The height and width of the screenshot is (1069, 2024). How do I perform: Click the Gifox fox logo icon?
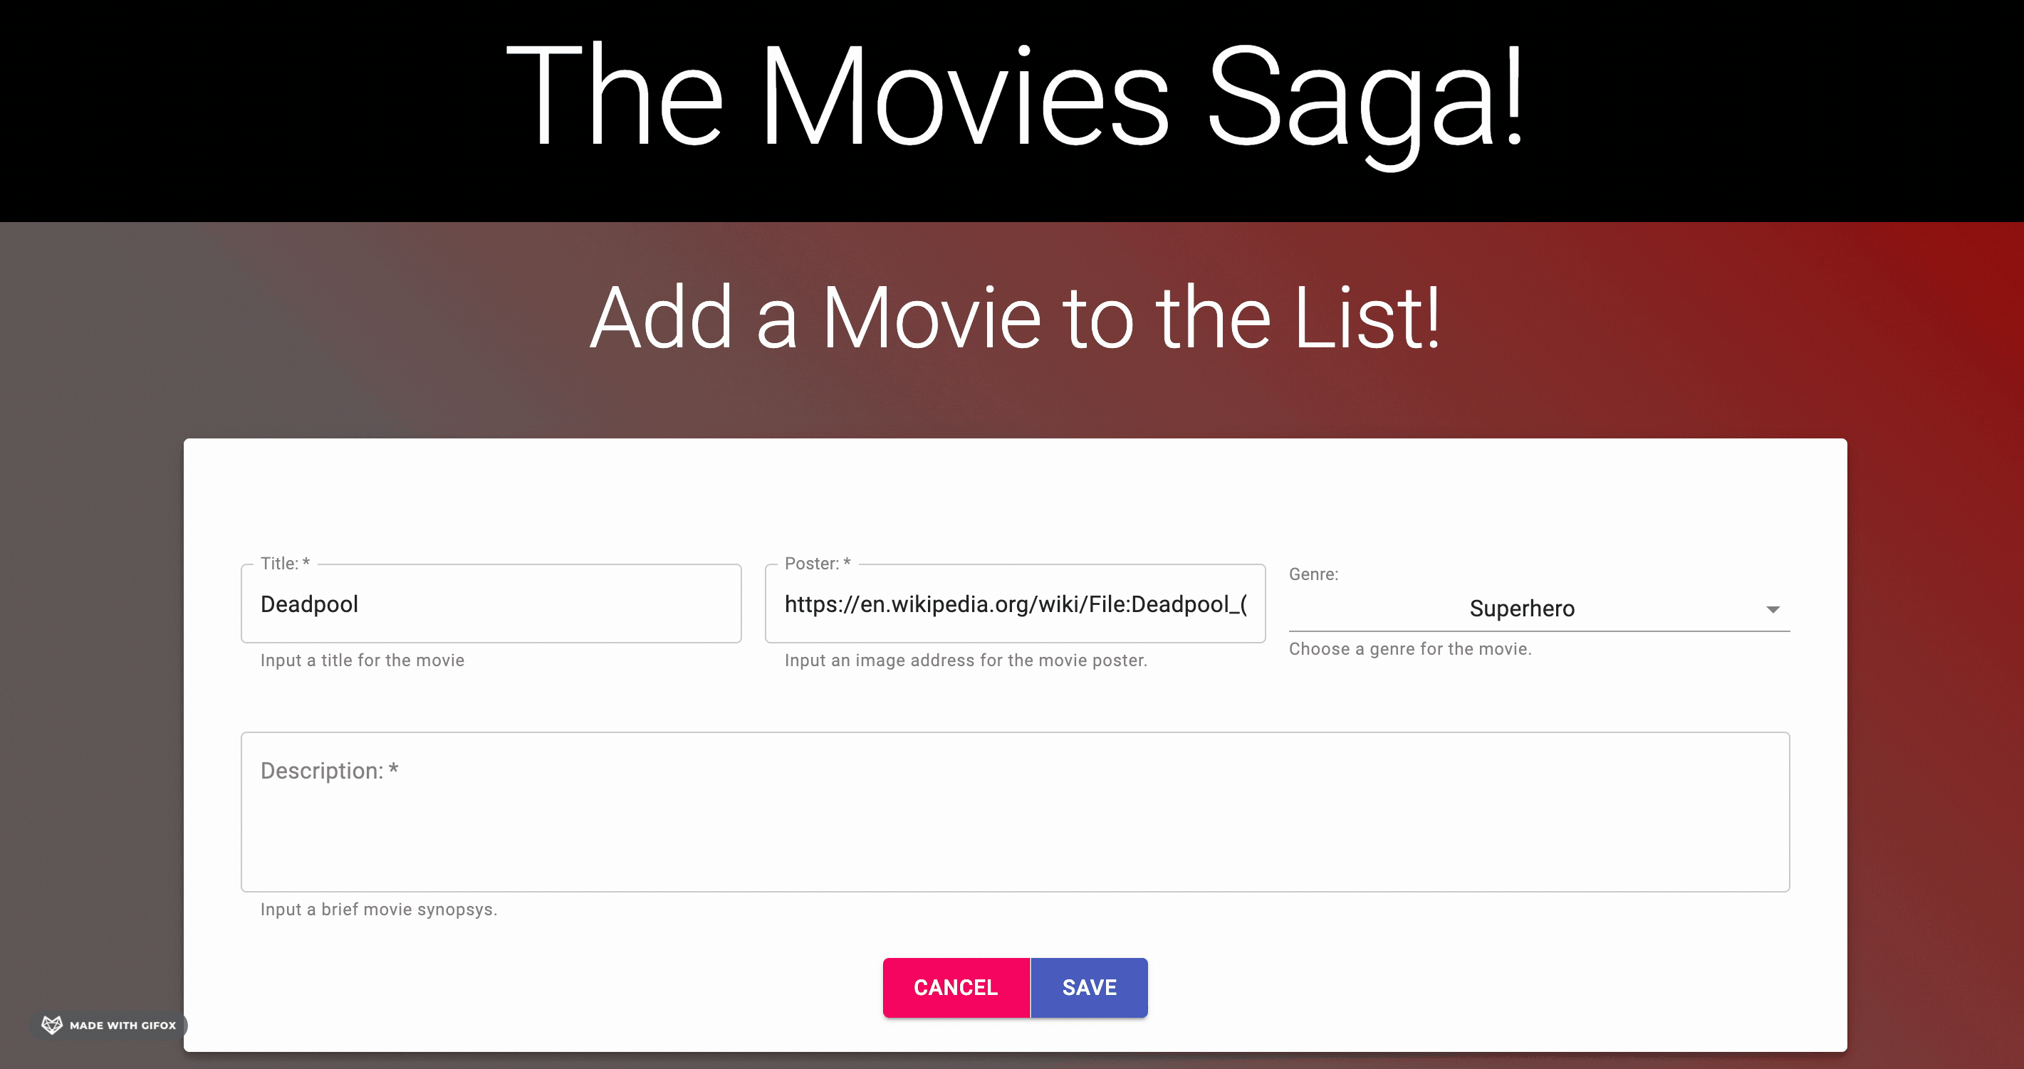(x=52, y=1024)
